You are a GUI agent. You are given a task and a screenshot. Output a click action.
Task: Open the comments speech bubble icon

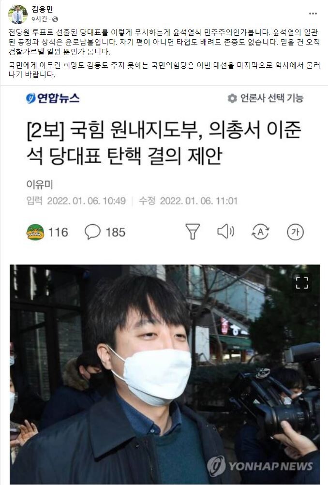92,232
